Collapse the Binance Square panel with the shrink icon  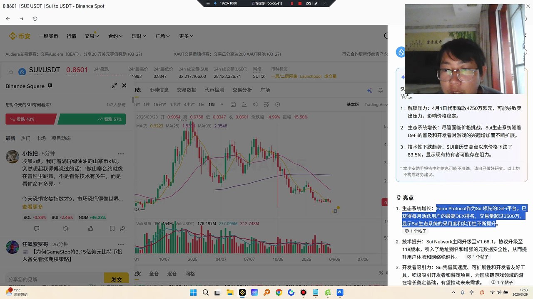[115, 86]
